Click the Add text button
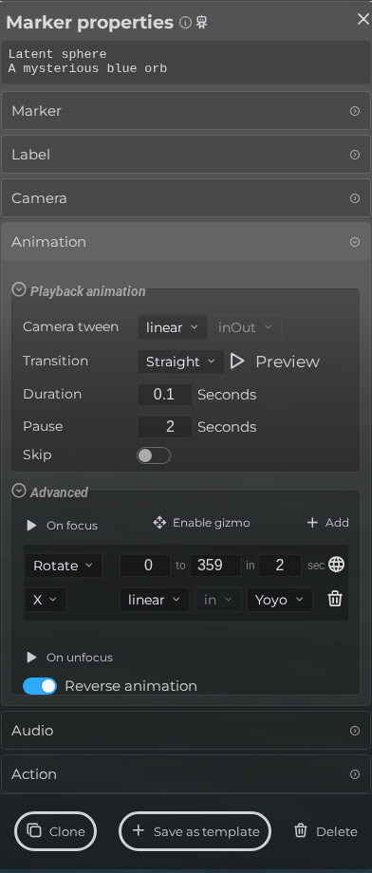The image size is (372, 873). coord(337,522)
